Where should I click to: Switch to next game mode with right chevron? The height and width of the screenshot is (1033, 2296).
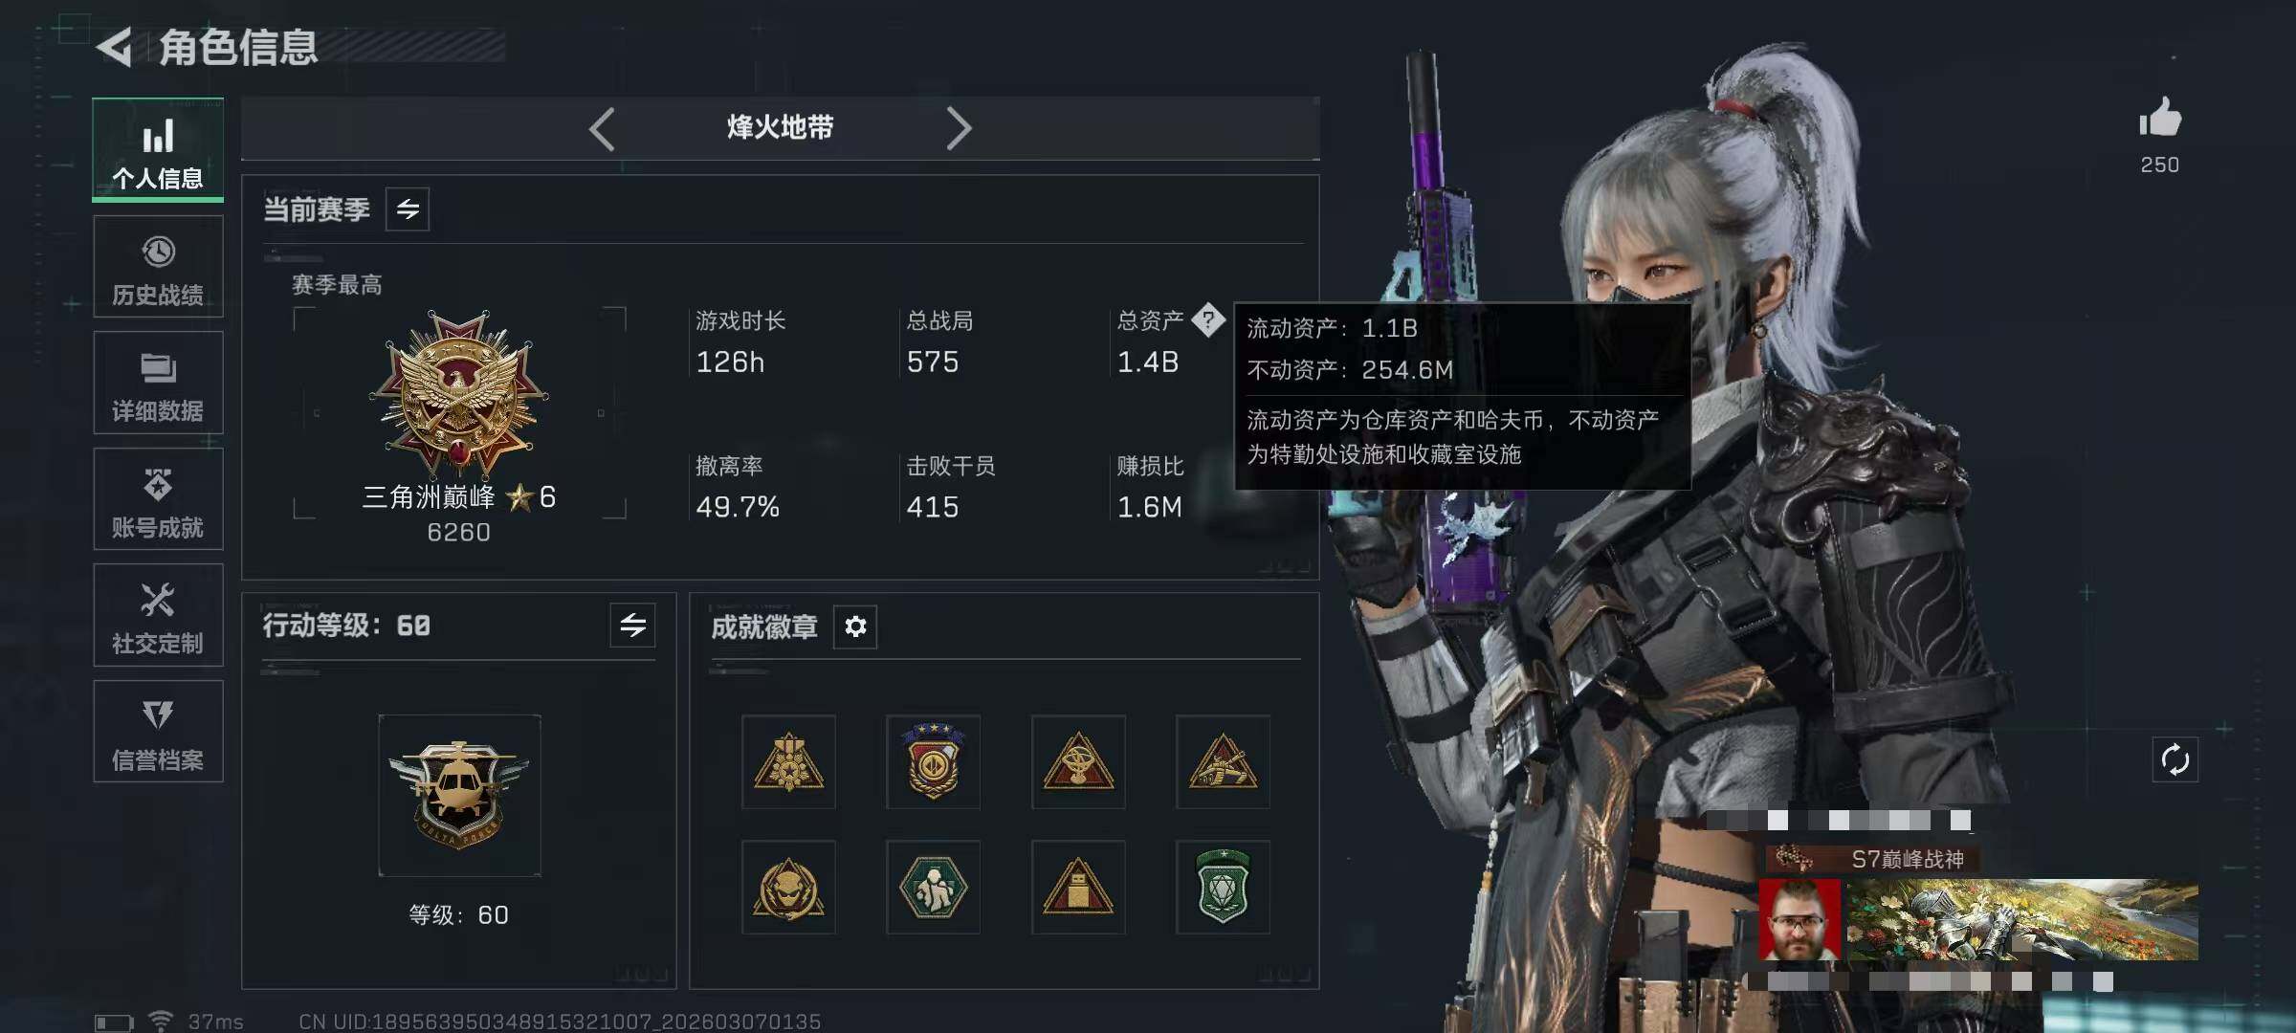coord(959,128)
